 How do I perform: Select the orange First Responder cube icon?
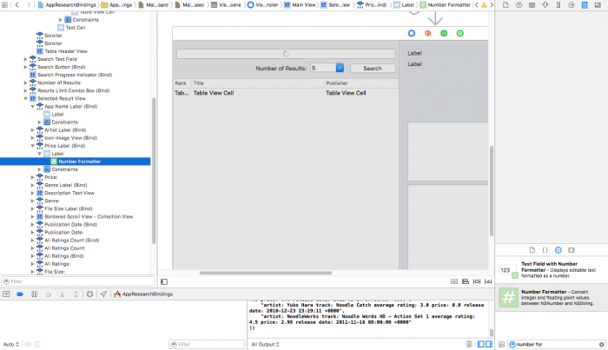pyautogui.click(x=428, y=33)
